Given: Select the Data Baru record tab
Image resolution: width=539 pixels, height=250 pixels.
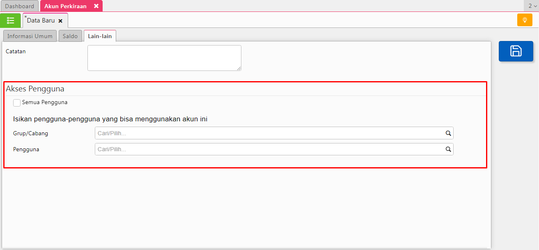Looking at the screenshot, I should (x=41, y=20).
